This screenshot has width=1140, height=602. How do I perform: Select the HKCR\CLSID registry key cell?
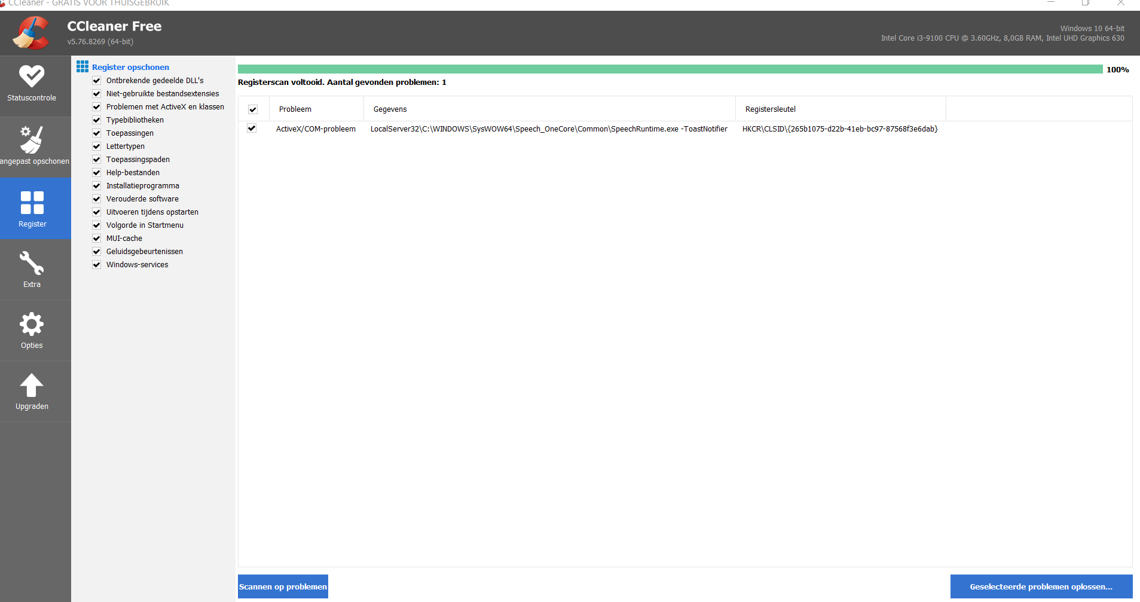click(x=840, y=129)
